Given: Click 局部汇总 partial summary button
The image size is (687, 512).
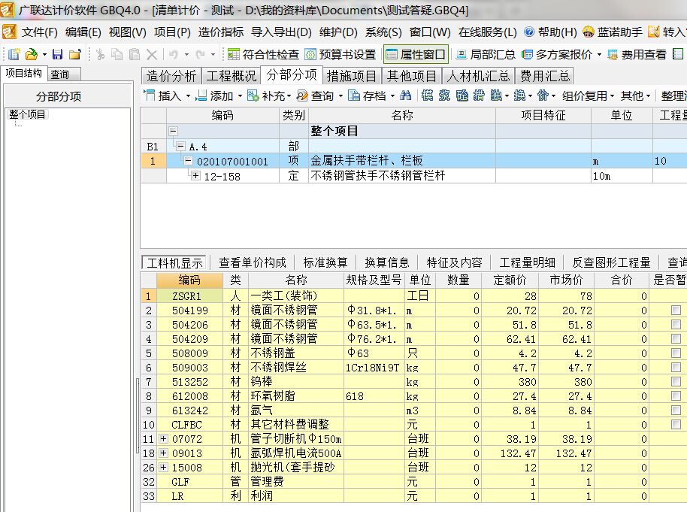Looking at the screenshot, I should pos(486,54).
